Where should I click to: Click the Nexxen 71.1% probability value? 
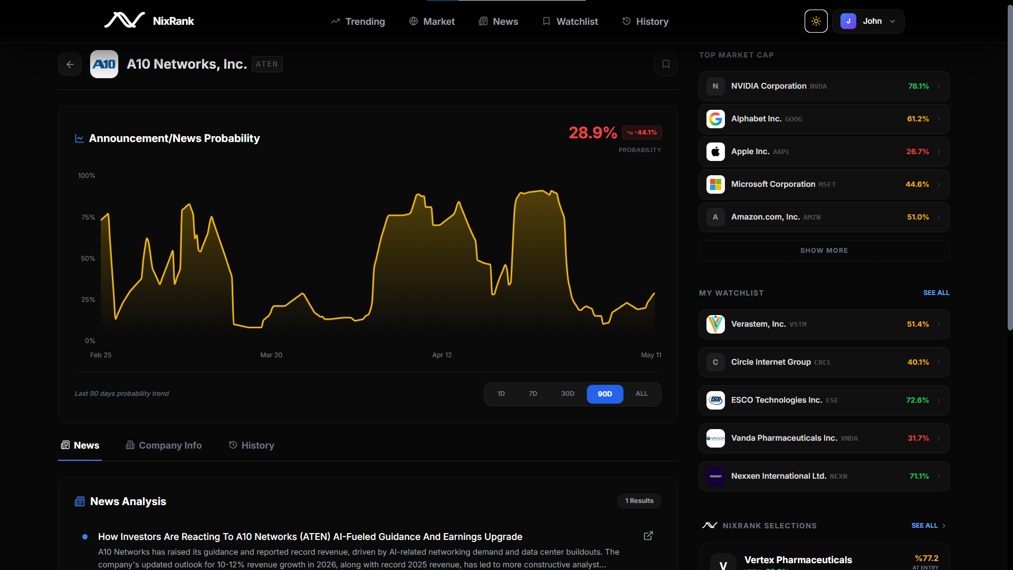[919, 476]
